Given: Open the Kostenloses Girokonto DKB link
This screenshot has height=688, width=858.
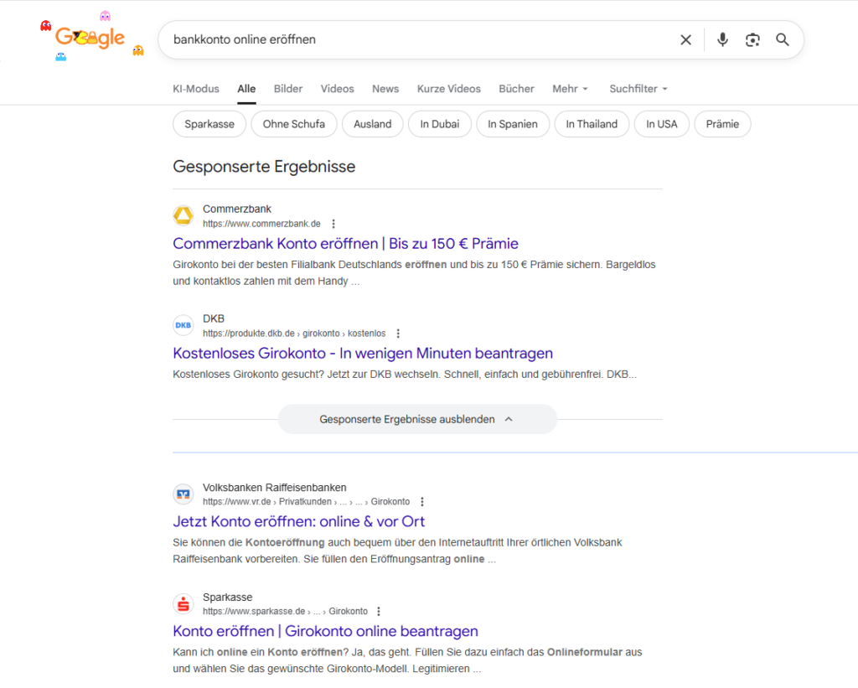Looking at the screenshot, I should (x=362, y=353).
